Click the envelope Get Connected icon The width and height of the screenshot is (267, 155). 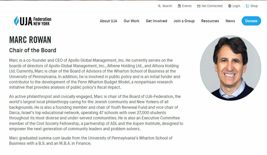[x=199, y=6]
